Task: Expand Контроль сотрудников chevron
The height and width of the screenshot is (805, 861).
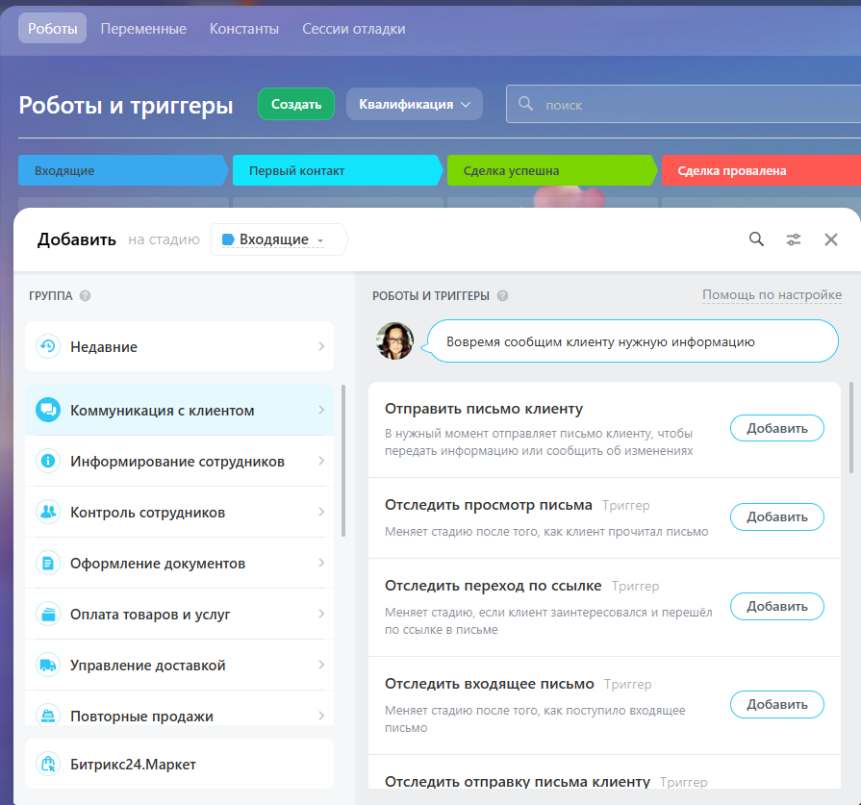Action: (x=321, y=512)
